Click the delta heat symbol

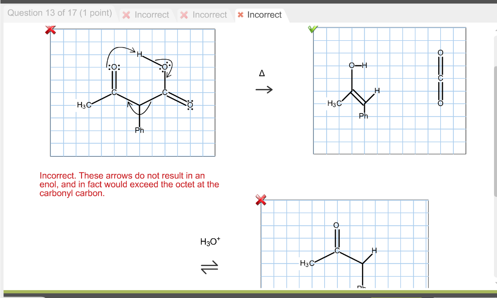coord(262,74)
